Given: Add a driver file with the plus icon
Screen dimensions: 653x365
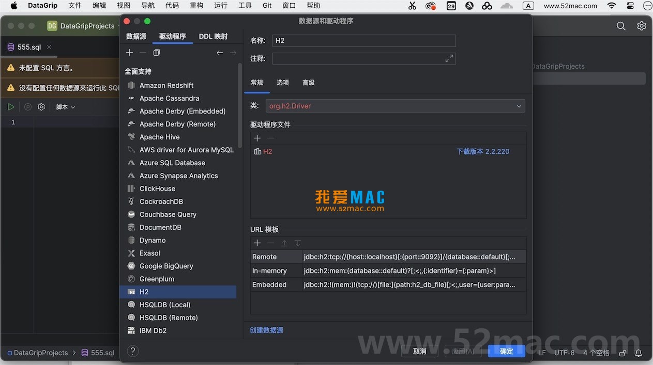Looking at the screenshot, I should (257, 138).
